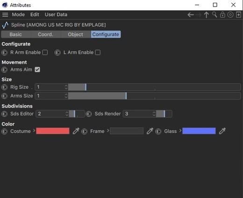Go forward with the right arrow icon
The image size is (243, 198).
pyautogui.click(x=199, y=15)
